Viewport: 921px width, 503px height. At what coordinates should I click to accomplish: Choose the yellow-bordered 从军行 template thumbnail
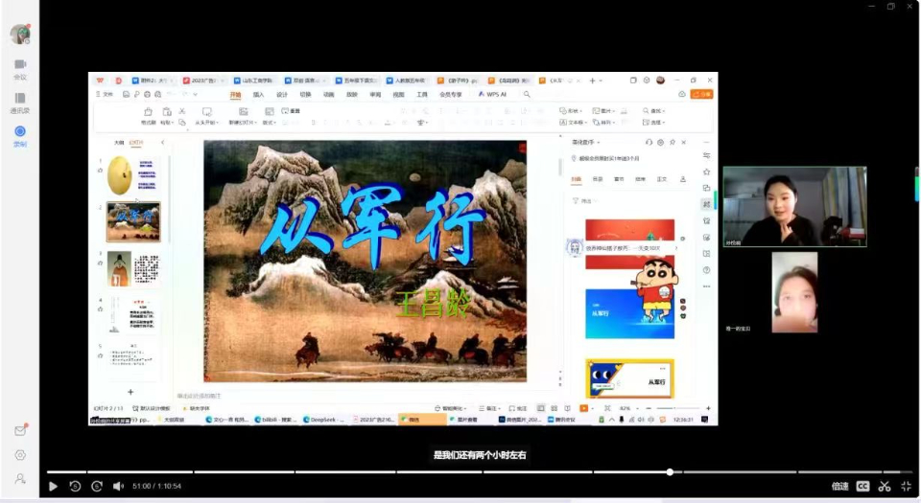point(629,378)
